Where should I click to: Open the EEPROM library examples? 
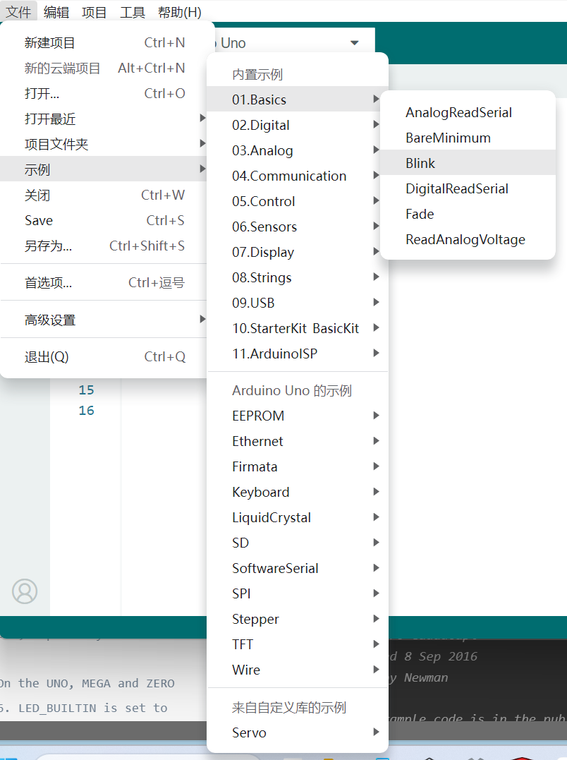tap(298, 416)
